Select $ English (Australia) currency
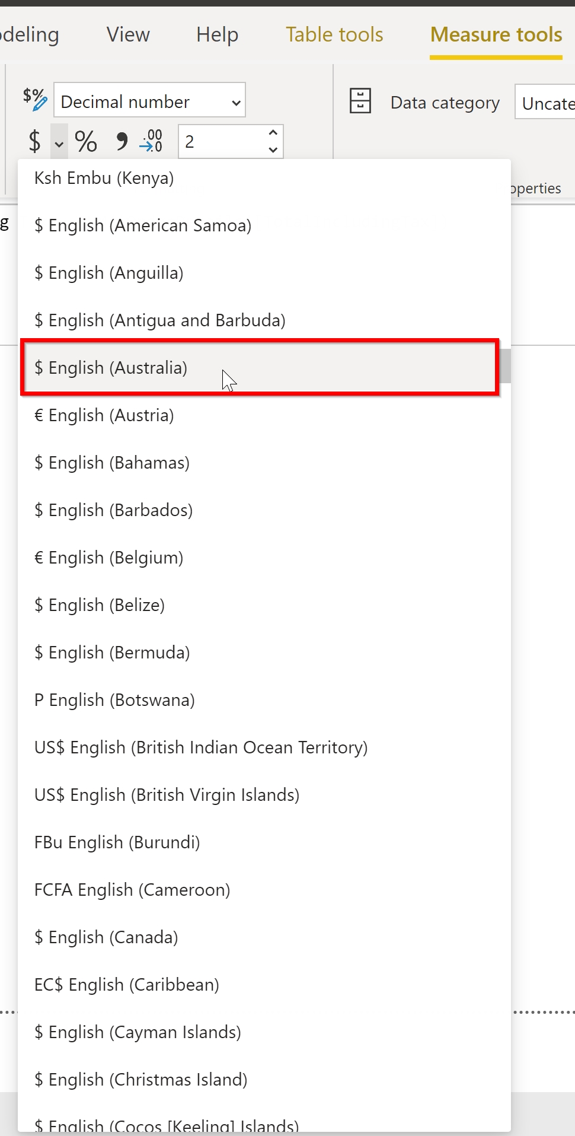This screenshot has width=575, height=1136. (x=111, y=368)
